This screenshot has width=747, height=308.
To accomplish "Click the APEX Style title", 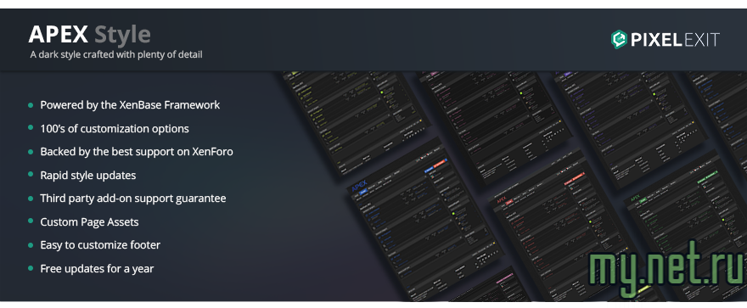I will tap(90, 34).
